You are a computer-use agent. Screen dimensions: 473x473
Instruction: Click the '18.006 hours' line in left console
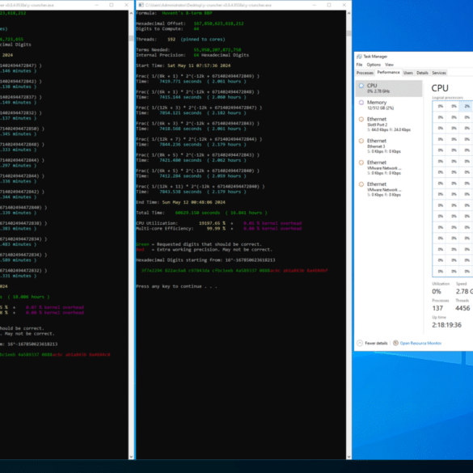click(25, 297)
